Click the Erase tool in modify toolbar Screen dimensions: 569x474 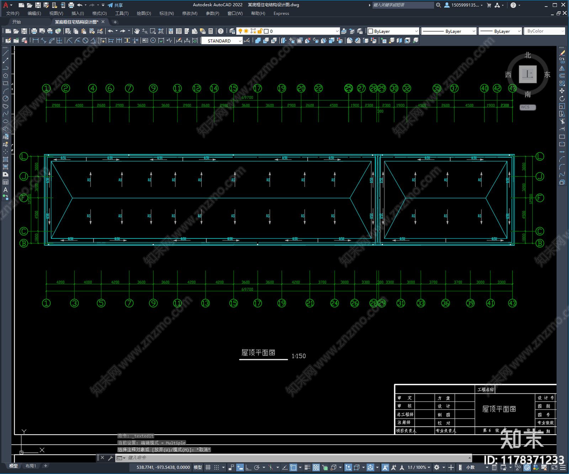tap(562, 53)
